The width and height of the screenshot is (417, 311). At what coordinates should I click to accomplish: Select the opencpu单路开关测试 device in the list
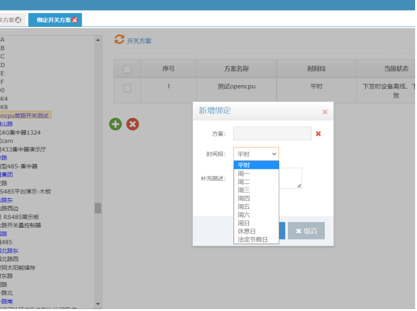[24, 116]
